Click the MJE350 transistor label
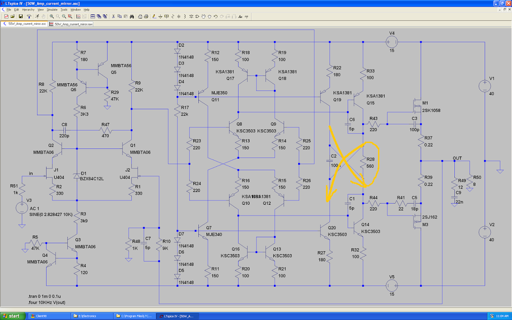 pos(220,92)
